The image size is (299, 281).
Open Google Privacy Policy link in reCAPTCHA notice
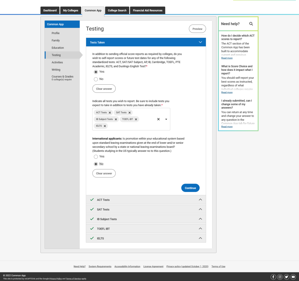55,279
